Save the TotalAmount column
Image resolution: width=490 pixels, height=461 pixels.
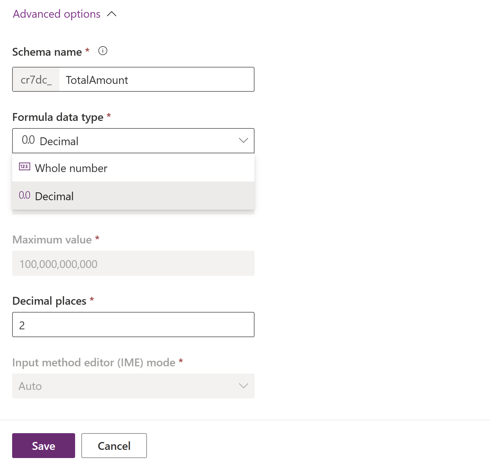point(43,446)
